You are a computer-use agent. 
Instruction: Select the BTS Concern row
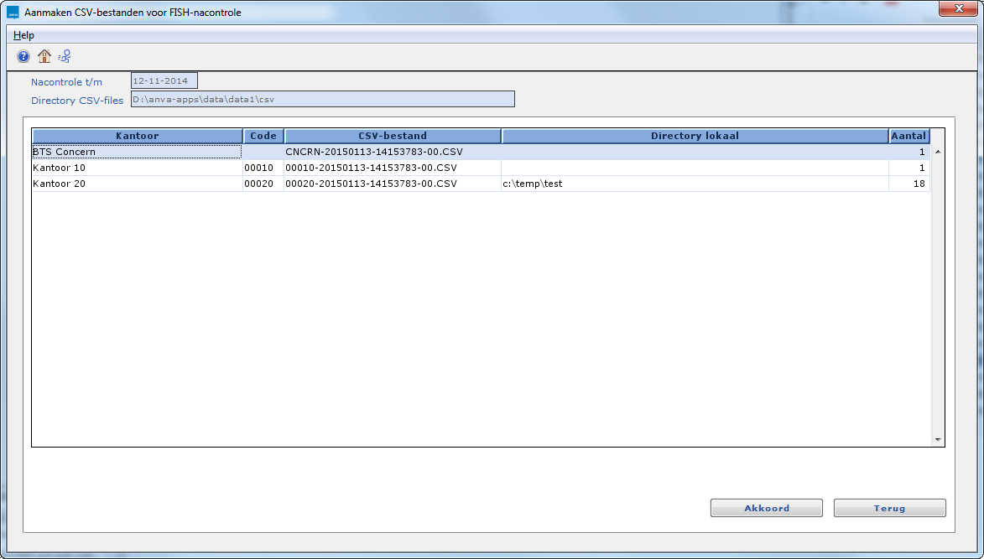coord(136,152)
